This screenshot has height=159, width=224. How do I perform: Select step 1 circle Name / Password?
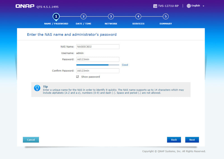pyautogui.click(x=56, y=17)
